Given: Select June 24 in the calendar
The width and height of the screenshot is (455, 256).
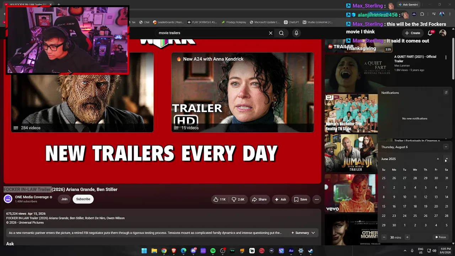Looking at the screenshot, I should (x=405, y=216).
